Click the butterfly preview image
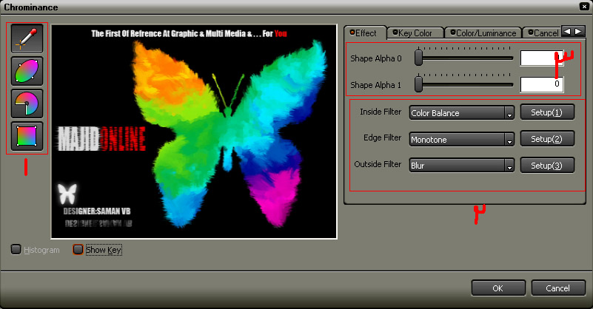 (194, 132)
